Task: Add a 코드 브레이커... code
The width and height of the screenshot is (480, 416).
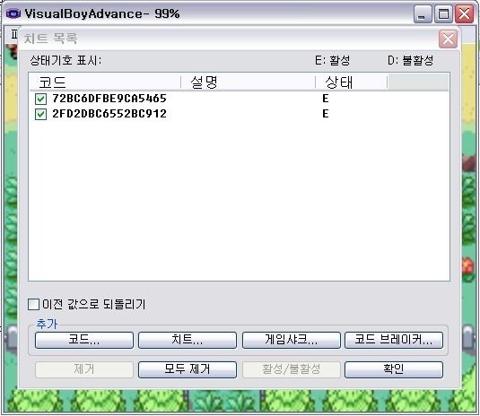Action: [x=394, y=340]
